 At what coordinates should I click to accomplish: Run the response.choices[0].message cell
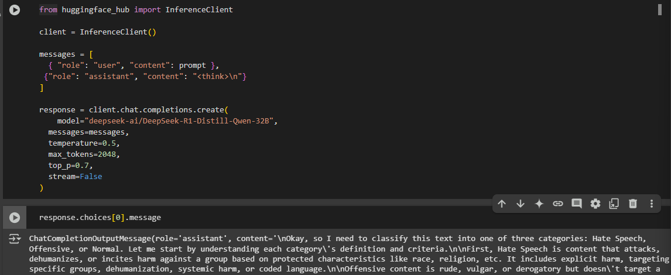[x=15, y=218]
